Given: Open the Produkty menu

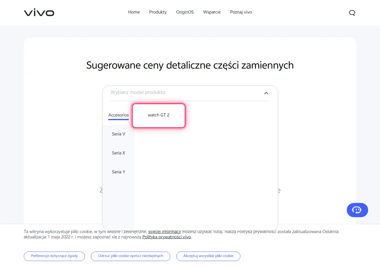Looking at the screenshot, I should click(158, 12).
